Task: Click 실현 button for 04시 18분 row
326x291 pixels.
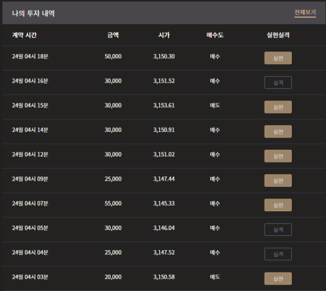Action: [x=278, y=58]
